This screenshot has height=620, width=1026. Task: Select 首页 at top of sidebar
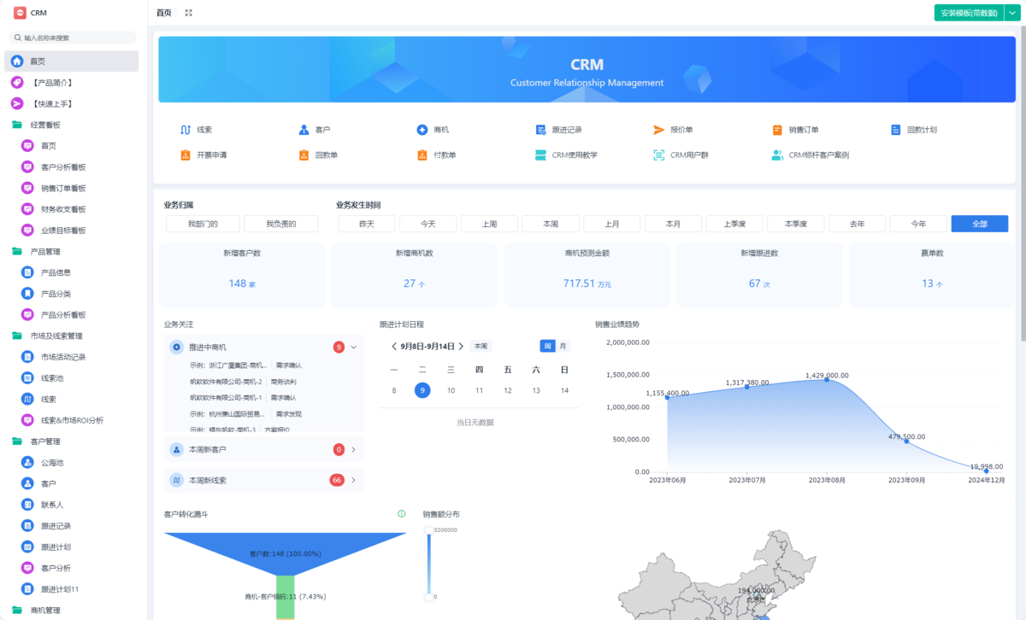click(x=72, y=61)
